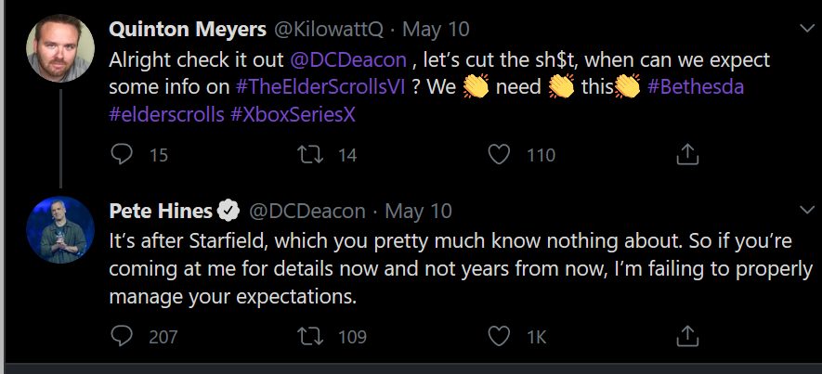The height and width of the screenshot is (374, 822).
Task: Open Pete Hines' profile picture
Action: pyautogui.click(x=59, y=229)
